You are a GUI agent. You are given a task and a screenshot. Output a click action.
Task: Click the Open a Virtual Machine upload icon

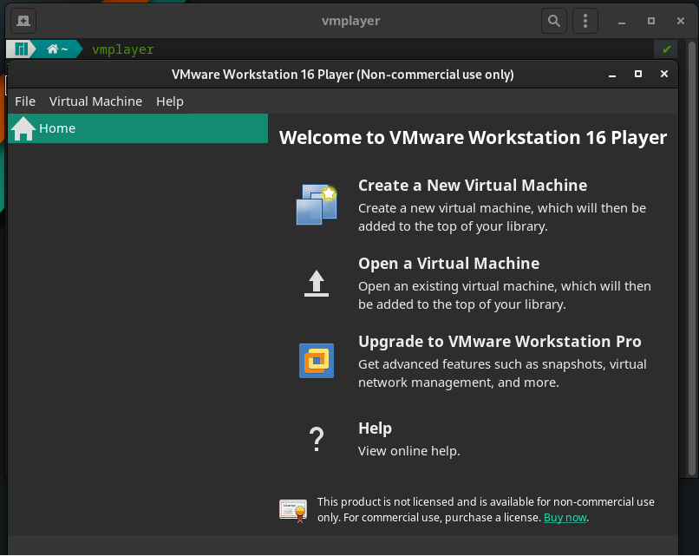coord(316,283)
